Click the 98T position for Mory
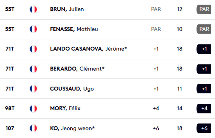Image resolution: width=215 pixels, height=138 pixels. point(10,108)
